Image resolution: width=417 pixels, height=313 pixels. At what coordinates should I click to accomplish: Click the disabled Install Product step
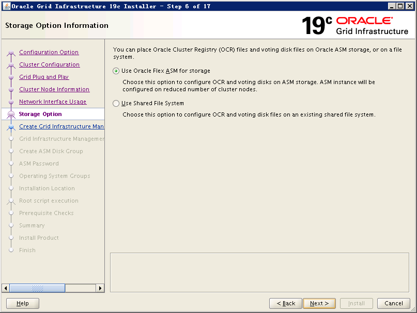click(x=39, y=238)
